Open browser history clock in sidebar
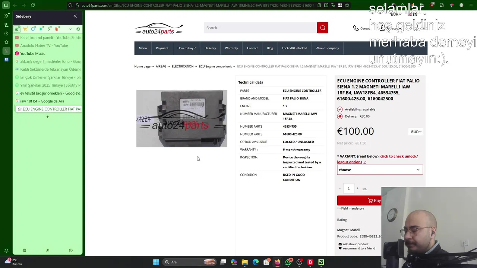The image size is (477, 268). tap(6, 33)
